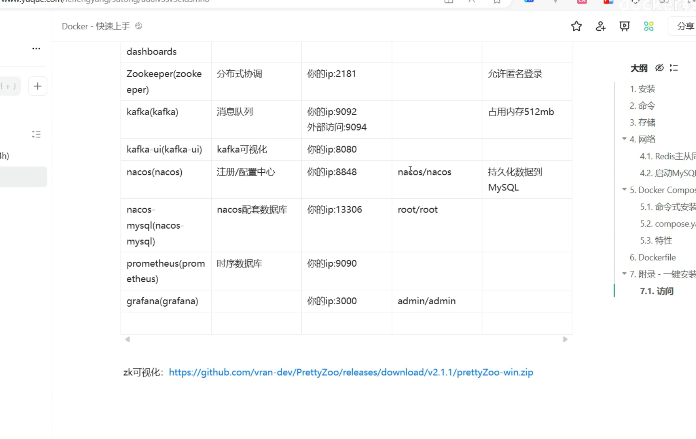
Task: Star this Docker document as favorite
Action: pyautogui.click(x=576, y=26)
